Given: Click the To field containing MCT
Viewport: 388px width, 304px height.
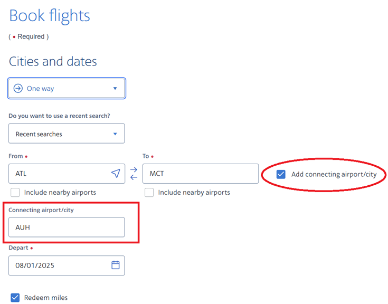Looking at the screenshot, I should point(201,174).
